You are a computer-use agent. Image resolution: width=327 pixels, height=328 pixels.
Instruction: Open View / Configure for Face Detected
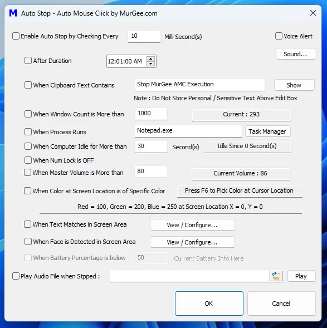point(192,242)
